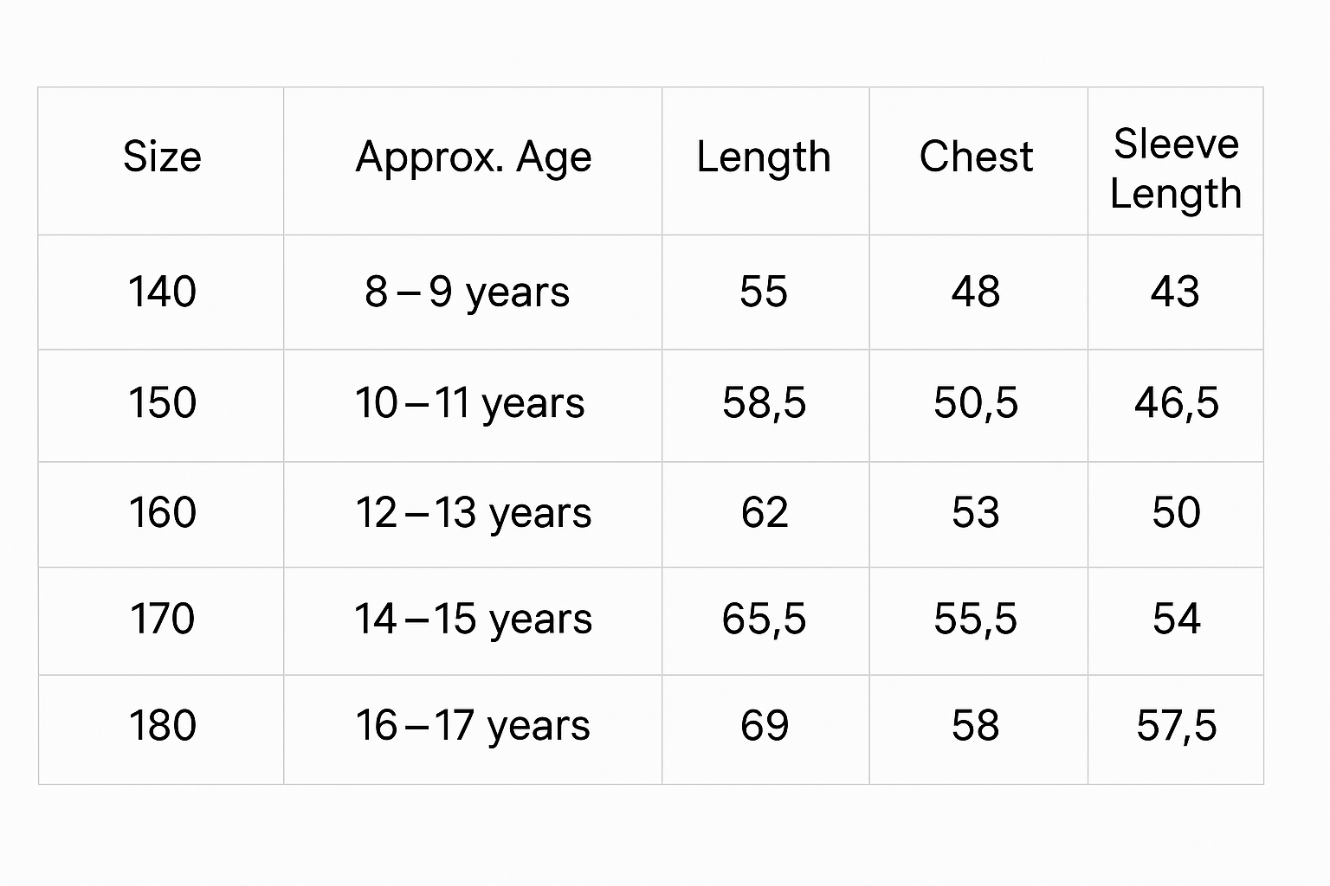Select the Length column header
1330x886 pixels.
point(764,157)
